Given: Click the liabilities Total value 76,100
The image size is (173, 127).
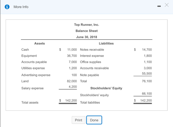Looking at the screenshot, I should pos(147,81).
